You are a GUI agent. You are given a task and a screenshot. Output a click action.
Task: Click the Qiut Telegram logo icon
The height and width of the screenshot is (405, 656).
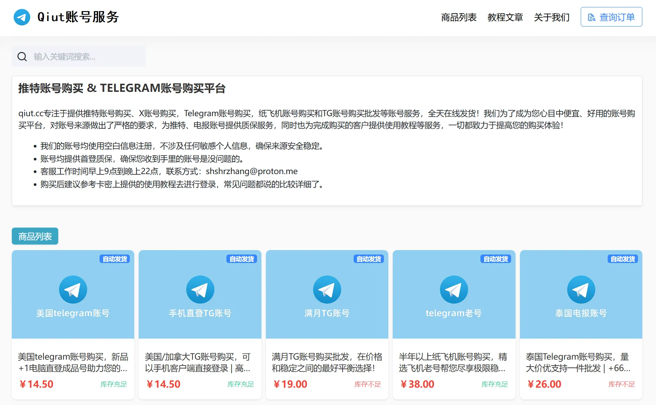point(22,17)
